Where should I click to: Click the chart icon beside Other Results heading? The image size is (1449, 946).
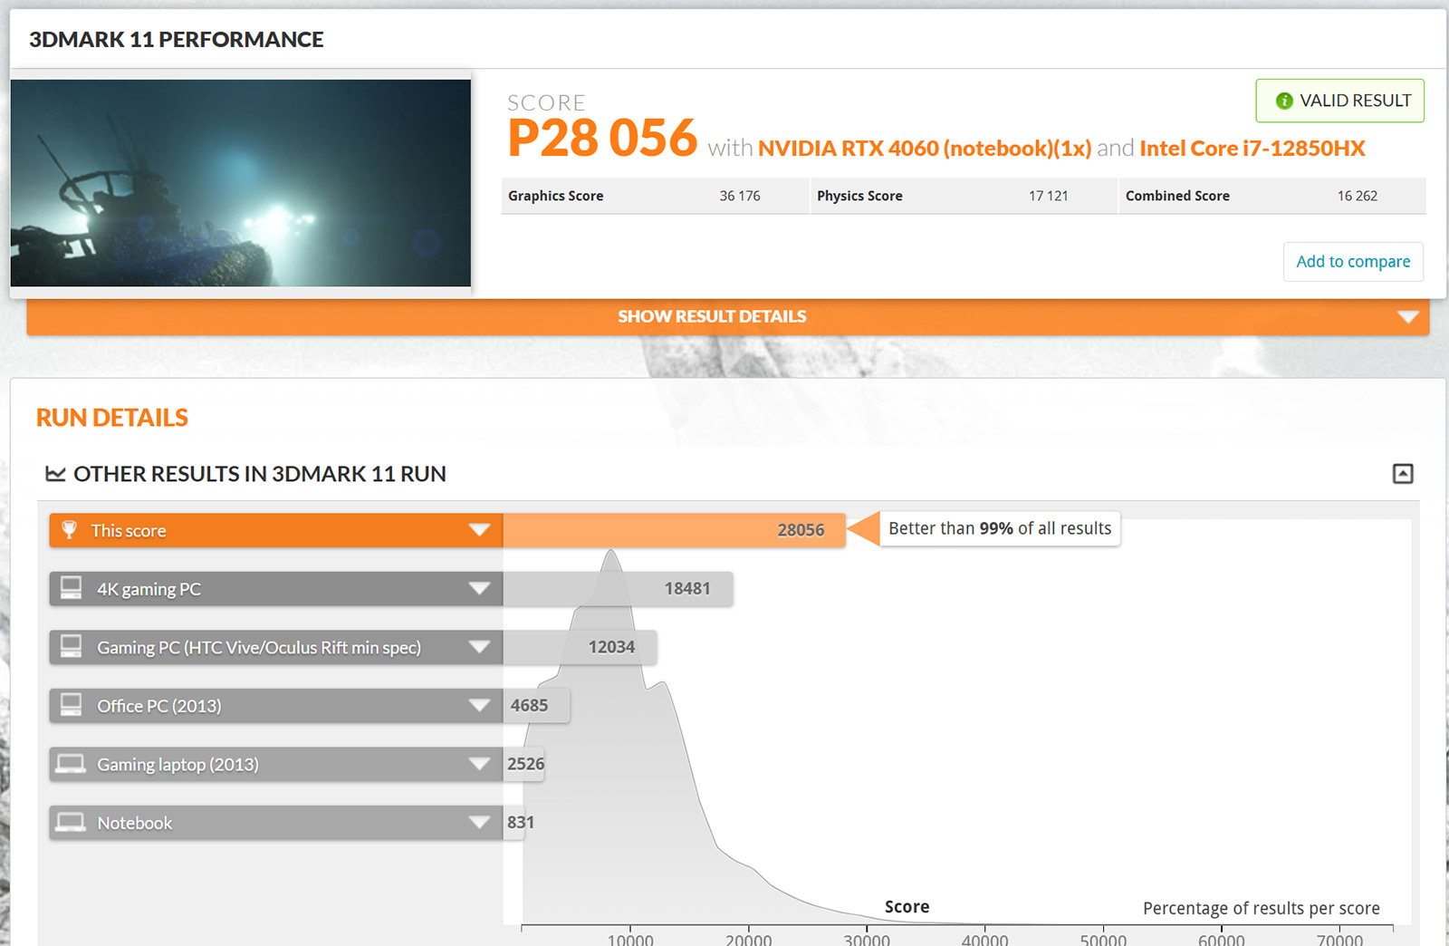(x=55, y=474)
